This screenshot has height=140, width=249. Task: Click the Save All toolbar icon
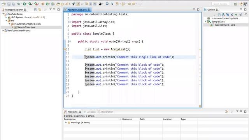click(x=13, y=4)
